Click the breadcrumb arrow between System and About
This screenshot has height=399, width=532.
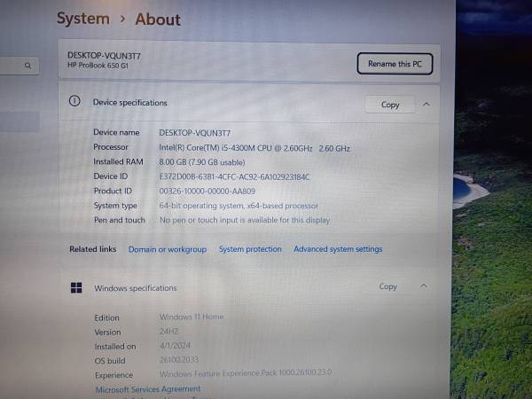click(122, 19)
